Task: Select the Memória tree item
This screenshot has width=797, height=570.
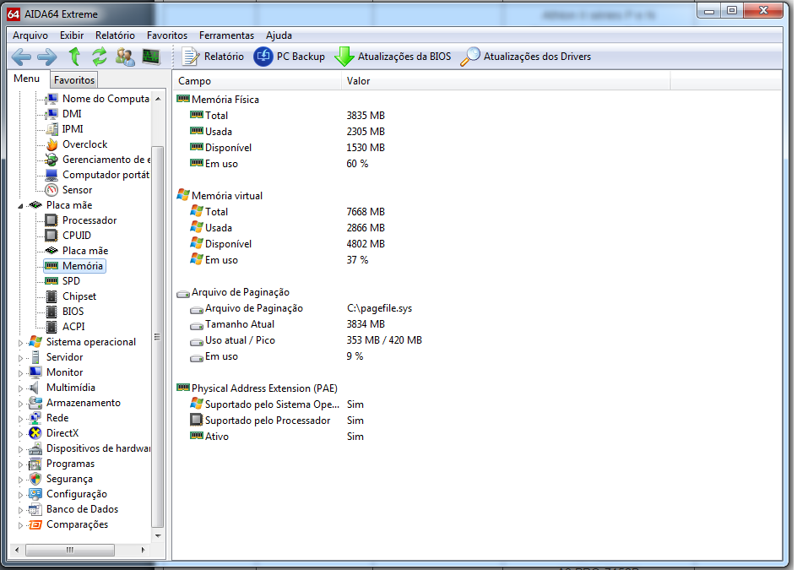Action: click(x=74, y=266)
